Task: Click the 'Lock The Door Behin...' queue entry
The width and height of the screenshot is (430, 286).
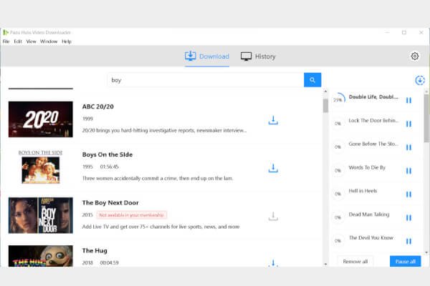Action: click(x=373, y=120)
